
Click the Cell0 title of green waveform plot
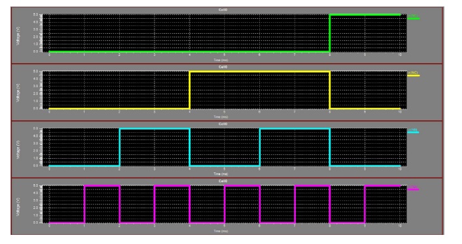(223, 10)
